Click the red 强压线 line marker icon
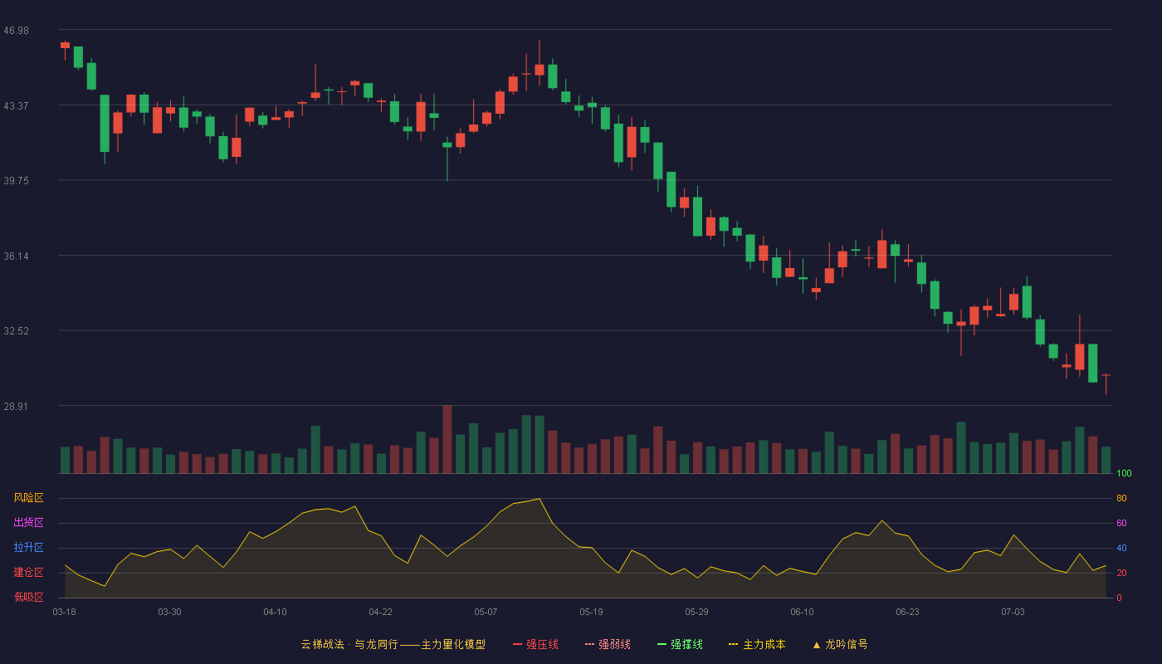Viewport: 1162px width, 664px height. 518,644
